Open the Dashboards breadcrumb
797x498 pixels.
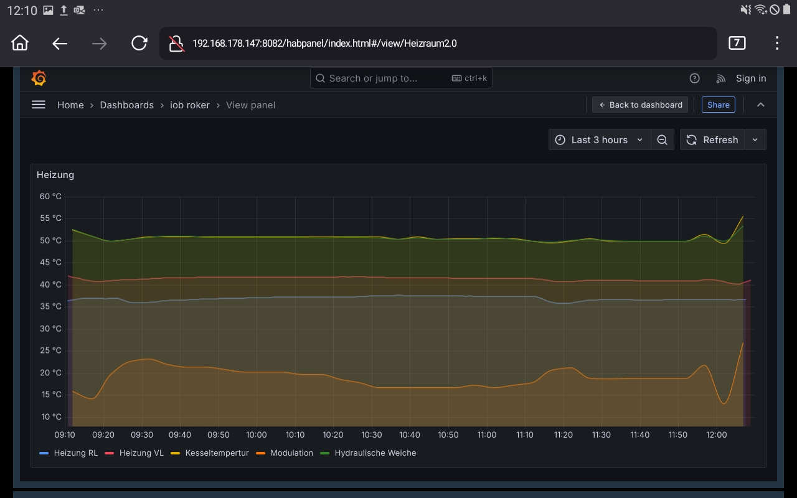[126, 105]
